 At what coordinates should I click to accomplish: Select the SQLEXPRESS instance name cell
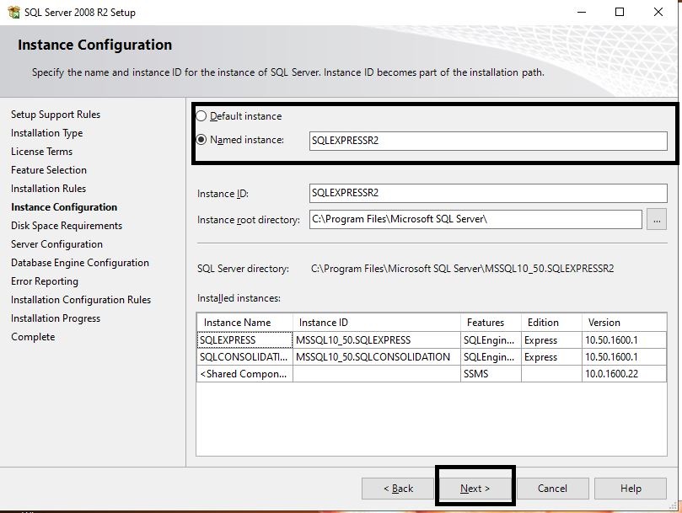coord(244,340)
